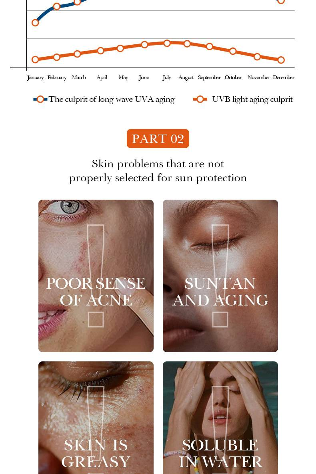Viewport: 316px width, 474px height.
Task: Select the February point on blue UVA line
Action: point(57,6)
